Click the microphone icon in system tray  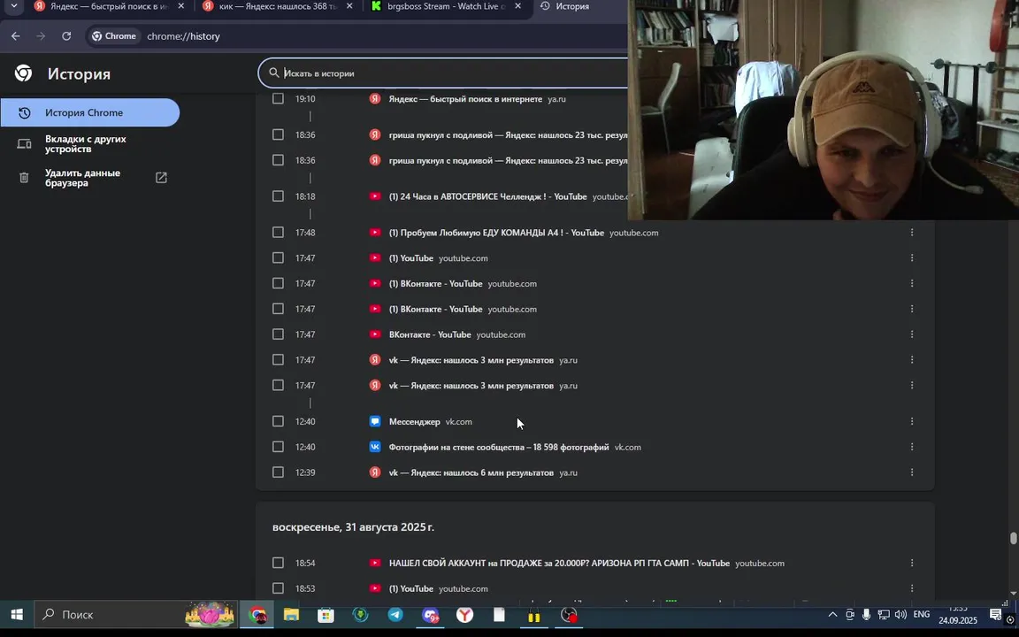click(x=866, y=614)
